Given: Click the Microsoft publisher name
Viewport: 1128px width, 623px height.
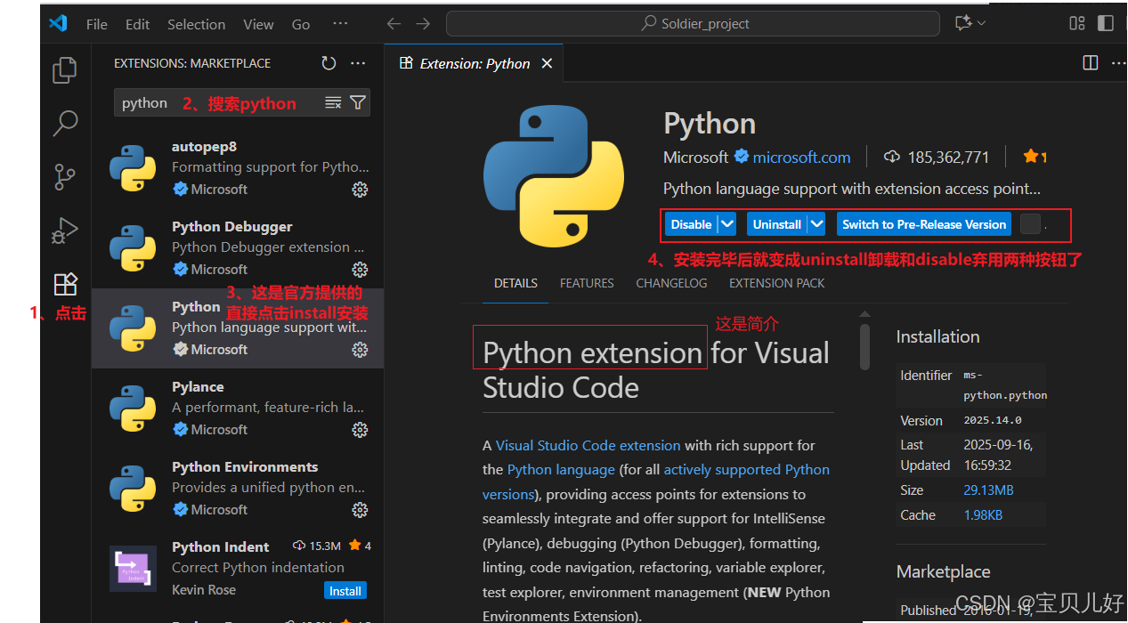Looking at the screenshot, I should (x=696, y=157).
